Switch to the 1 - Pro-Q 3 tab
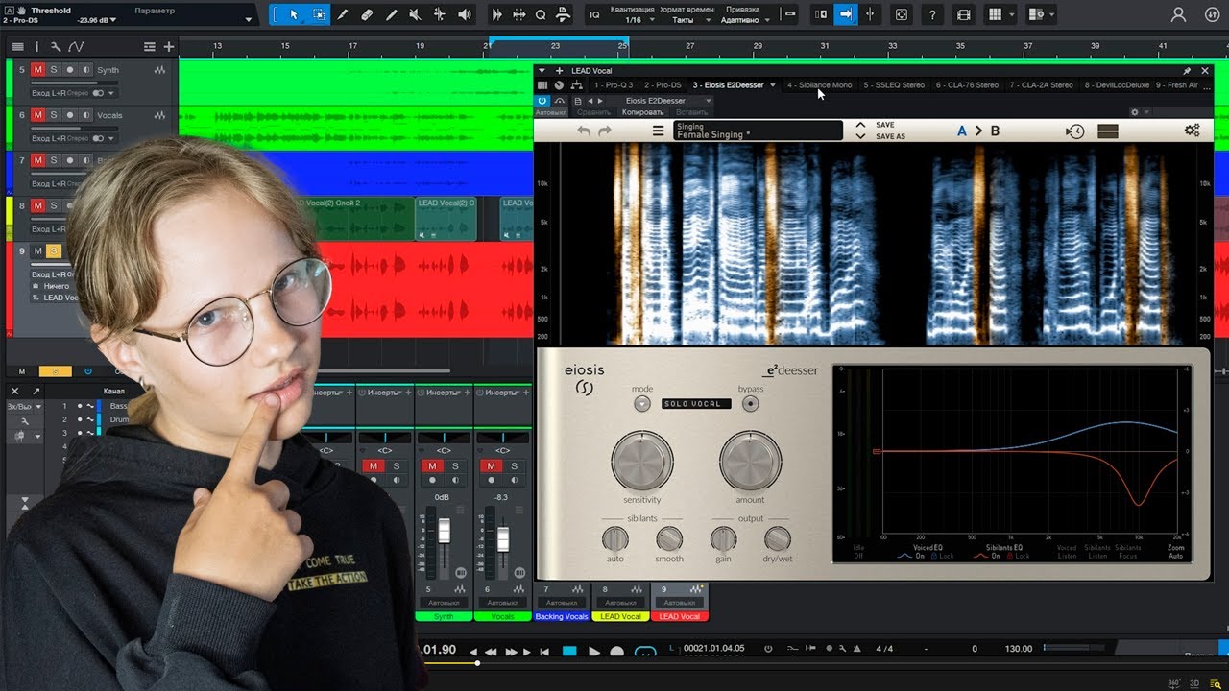Screen dimensions: 1229x691 (614, 85)
